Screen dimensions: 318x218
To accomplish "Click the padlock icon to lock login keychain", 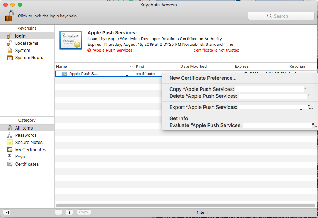I will [9, 16].
